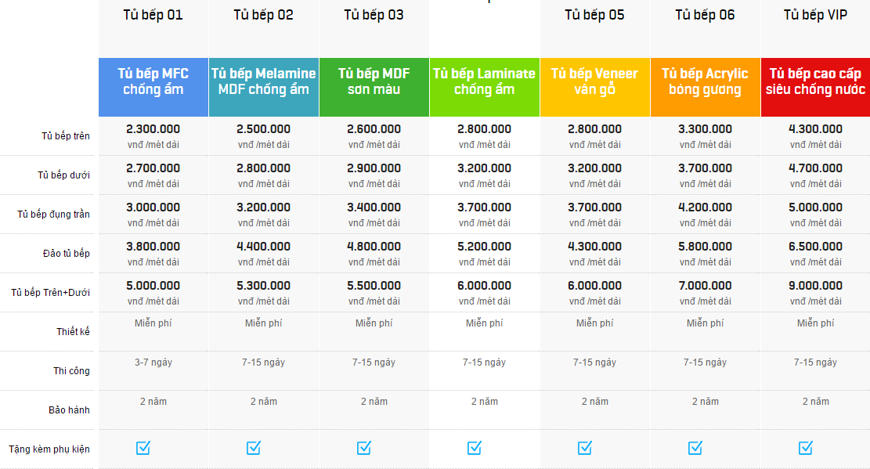The width and height of the screenshot is (870, 469).
Task: Click the Tủ bếp VIP column title
Action: coord(815,15)
